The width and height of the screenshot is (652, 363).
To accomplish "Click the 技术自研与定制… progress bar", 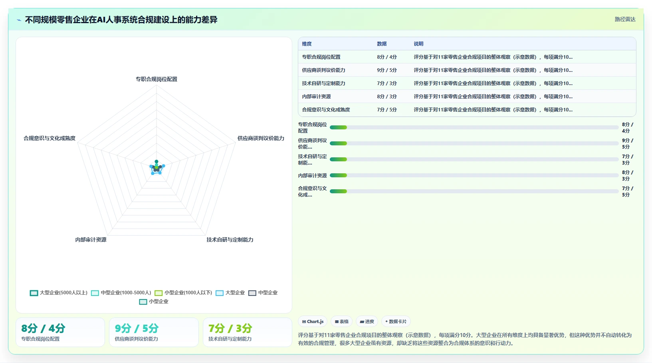I will 474,159.
